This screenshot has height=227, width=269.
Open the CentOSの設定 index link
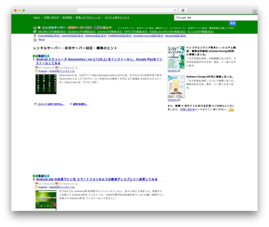73,35
